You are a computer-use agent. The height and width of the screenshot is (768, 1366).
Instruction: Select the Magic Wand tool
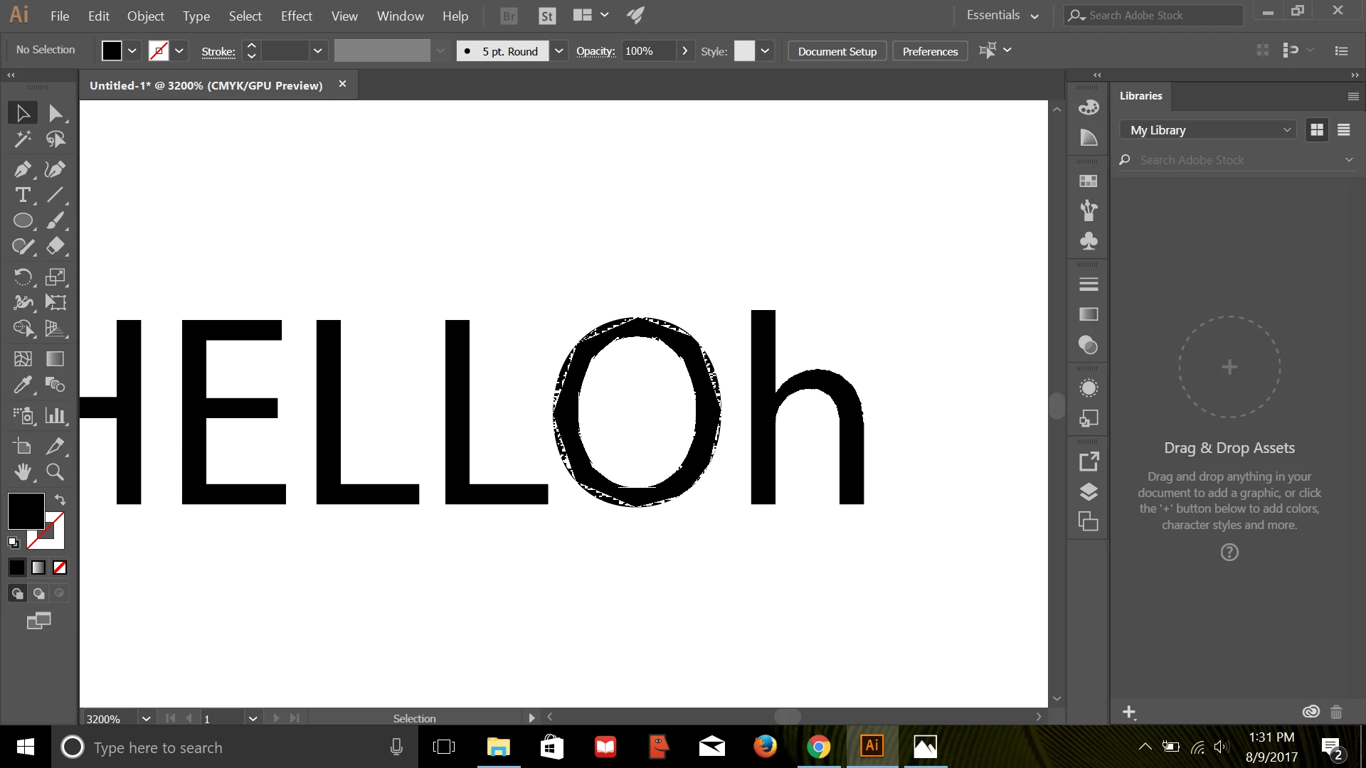(x=22, y=139)
